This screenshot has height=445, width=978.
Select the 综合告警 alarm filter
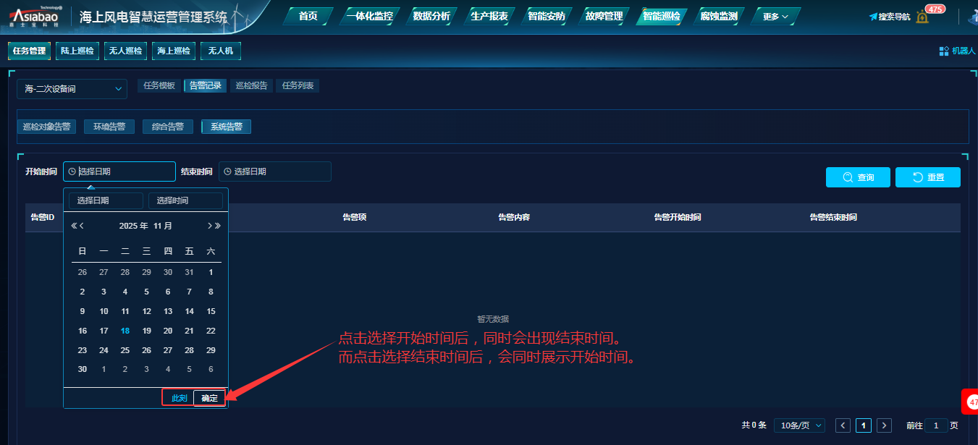[x=168, y=127]
